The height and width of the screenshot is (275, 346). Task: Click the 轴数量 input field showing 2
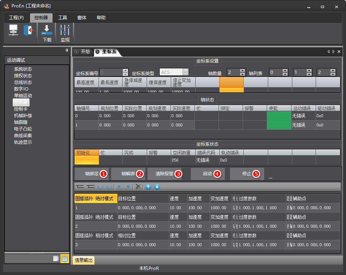[233, 72]
